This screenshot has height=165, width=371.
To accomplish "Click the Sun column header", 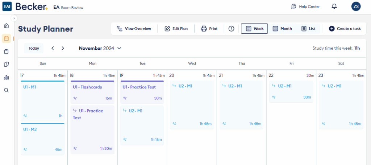I will click(x=43, y=63).
